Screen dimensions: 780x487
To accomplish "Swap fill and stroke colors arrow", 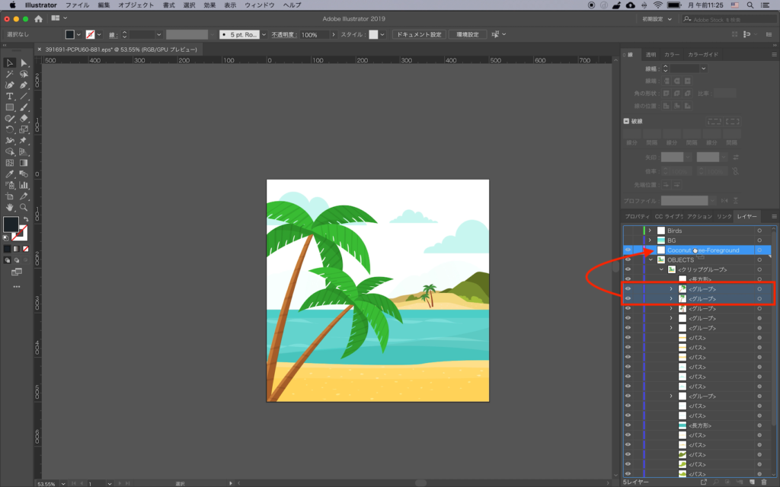I will point(25,219).
